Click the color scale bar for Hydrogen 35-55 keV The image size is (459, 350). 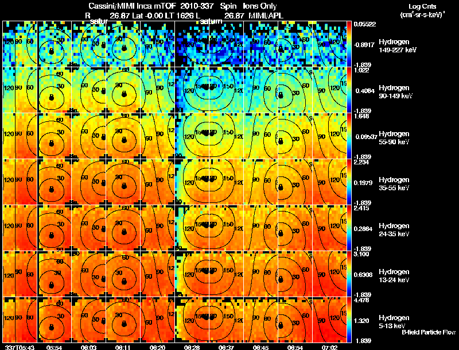349,182
